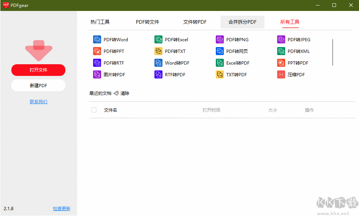The height and width of the screenshot is (216, 359).
Task: Click the RTF转PDF tool icon
Action: (x=159, y=74)
